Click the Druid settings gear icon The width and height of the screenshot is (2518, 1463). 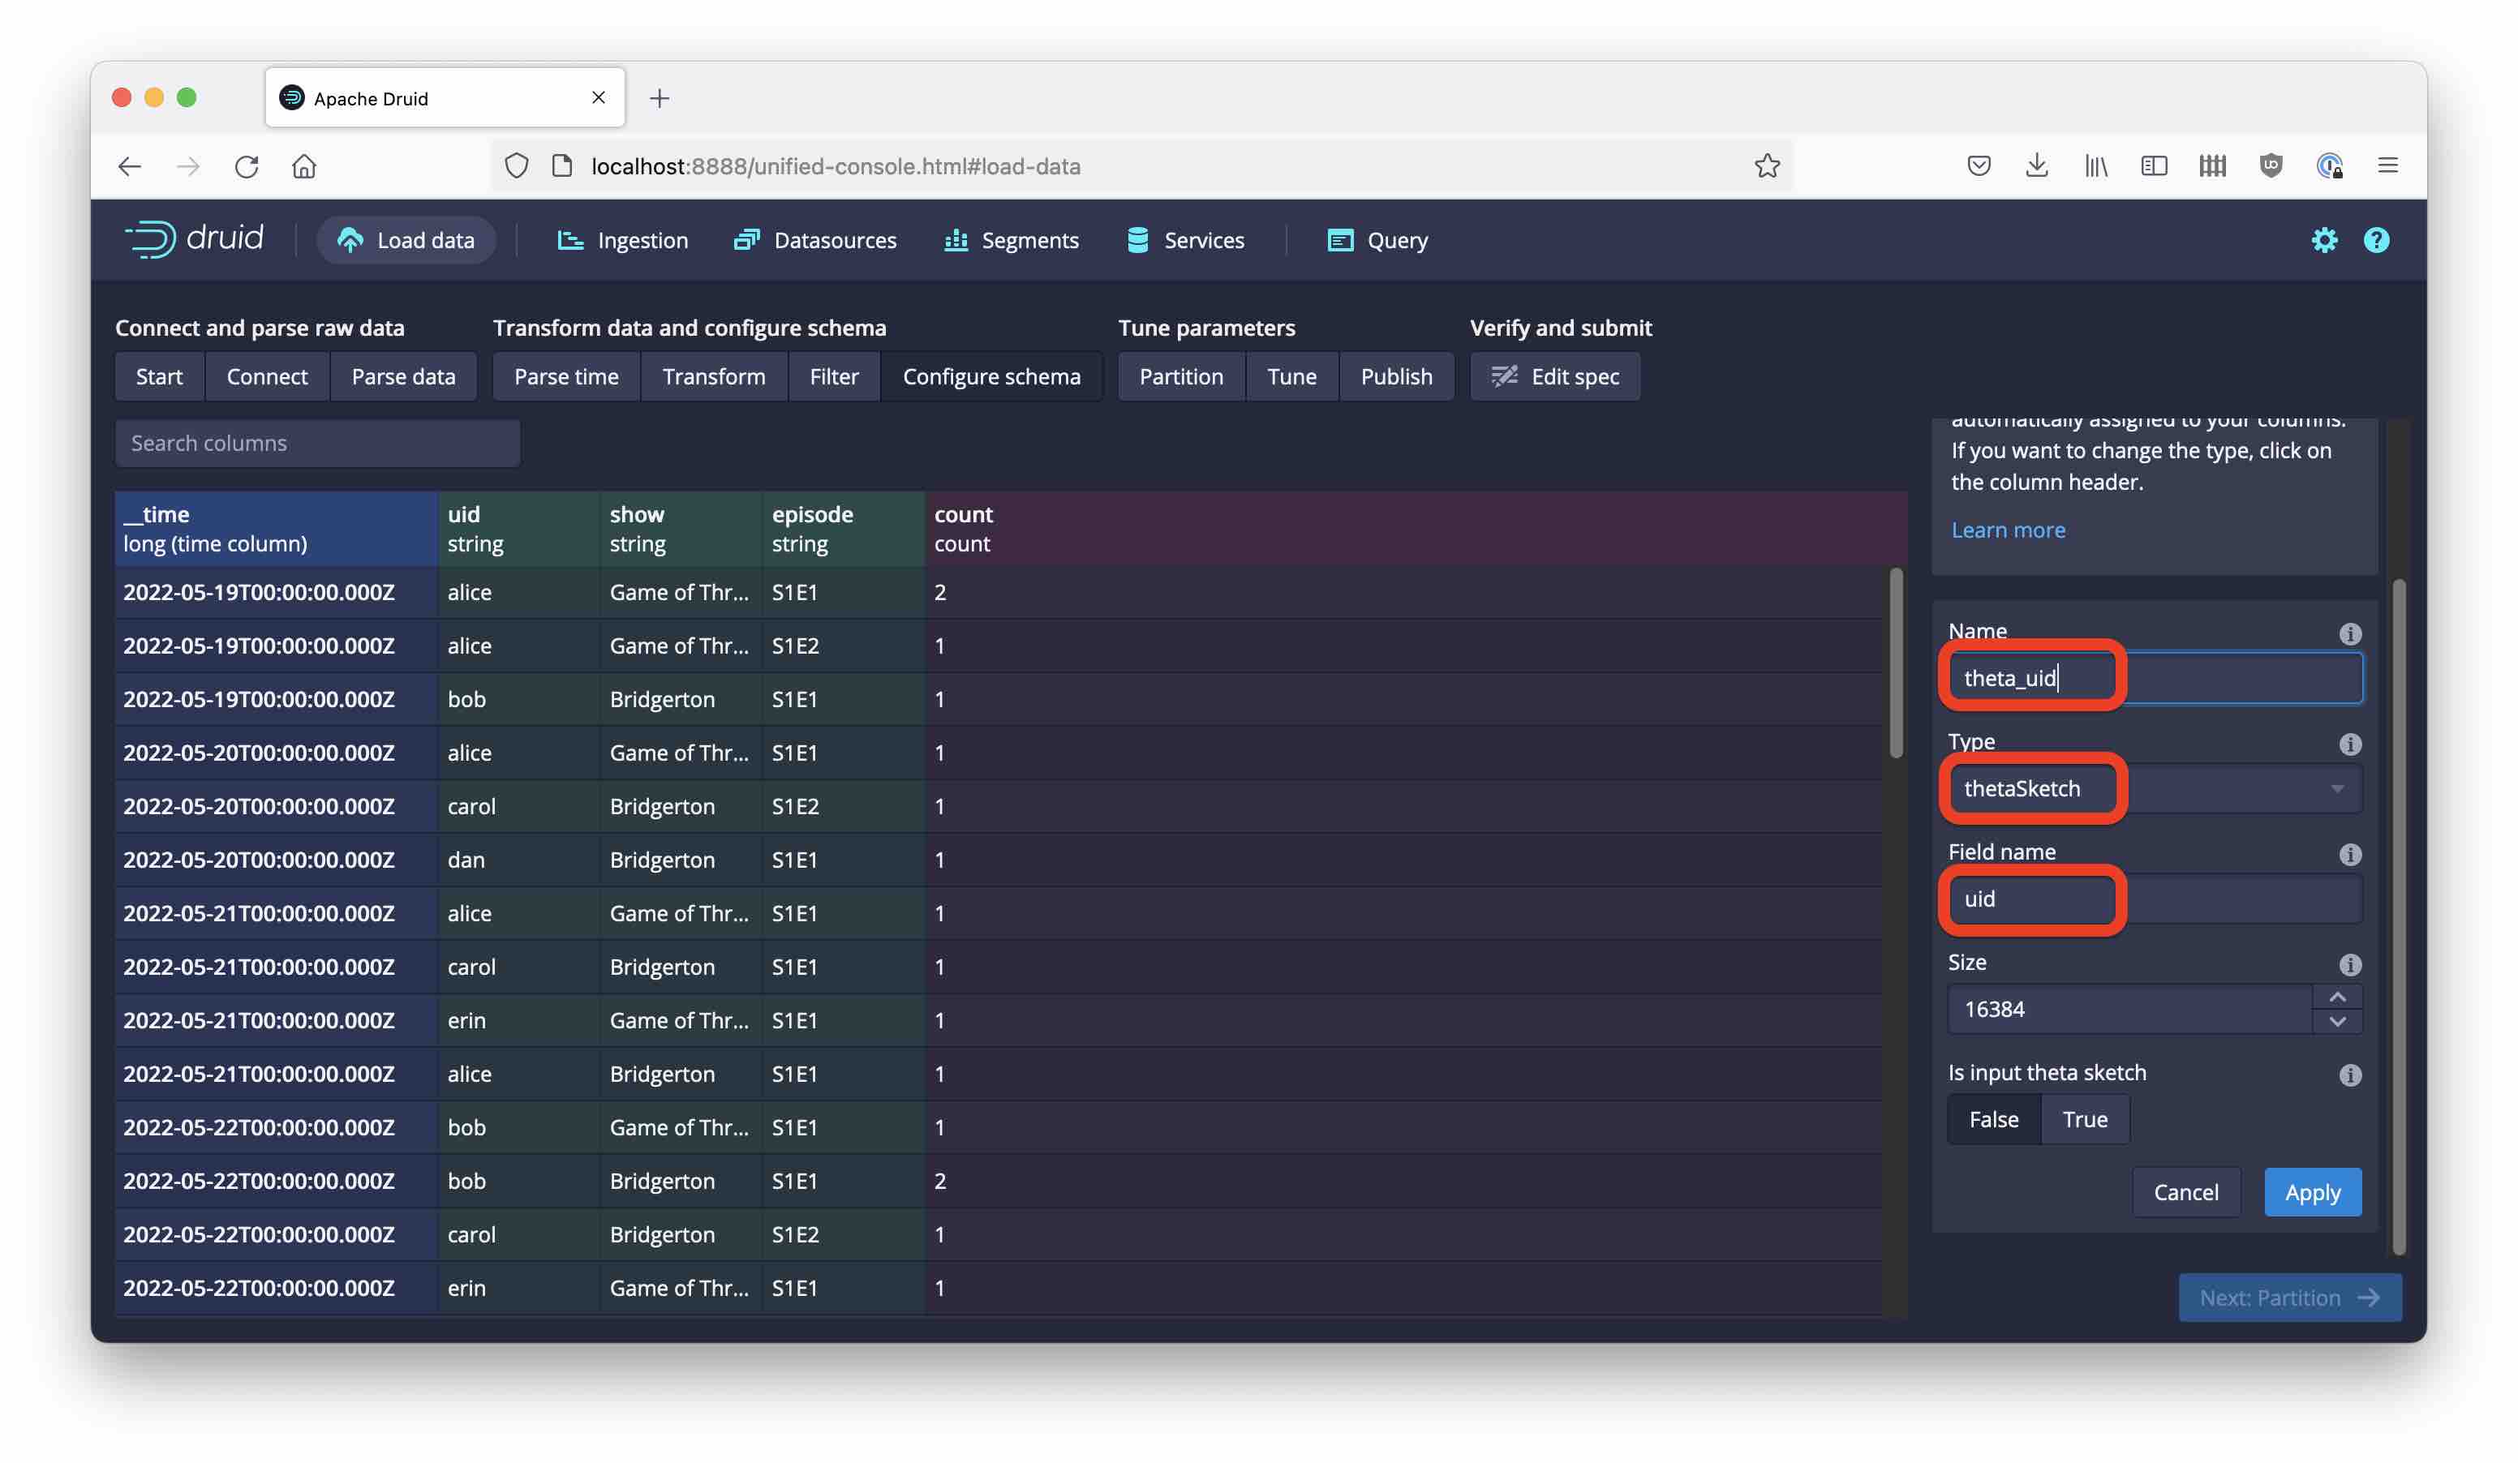coord(2324,240)
